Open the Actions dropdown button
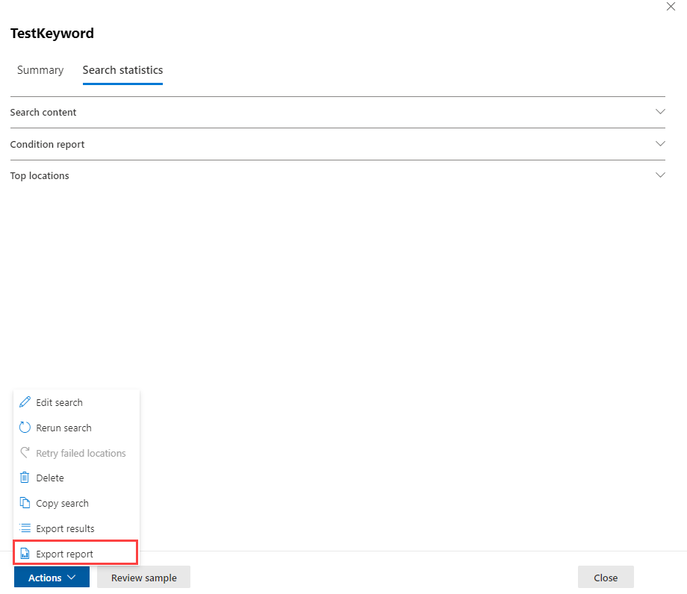This screenshot has width=687, height=594. [x=52, y=578]
